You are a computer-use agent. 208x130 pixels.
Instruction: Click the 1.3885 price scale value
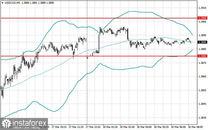(x=202, y=49)
